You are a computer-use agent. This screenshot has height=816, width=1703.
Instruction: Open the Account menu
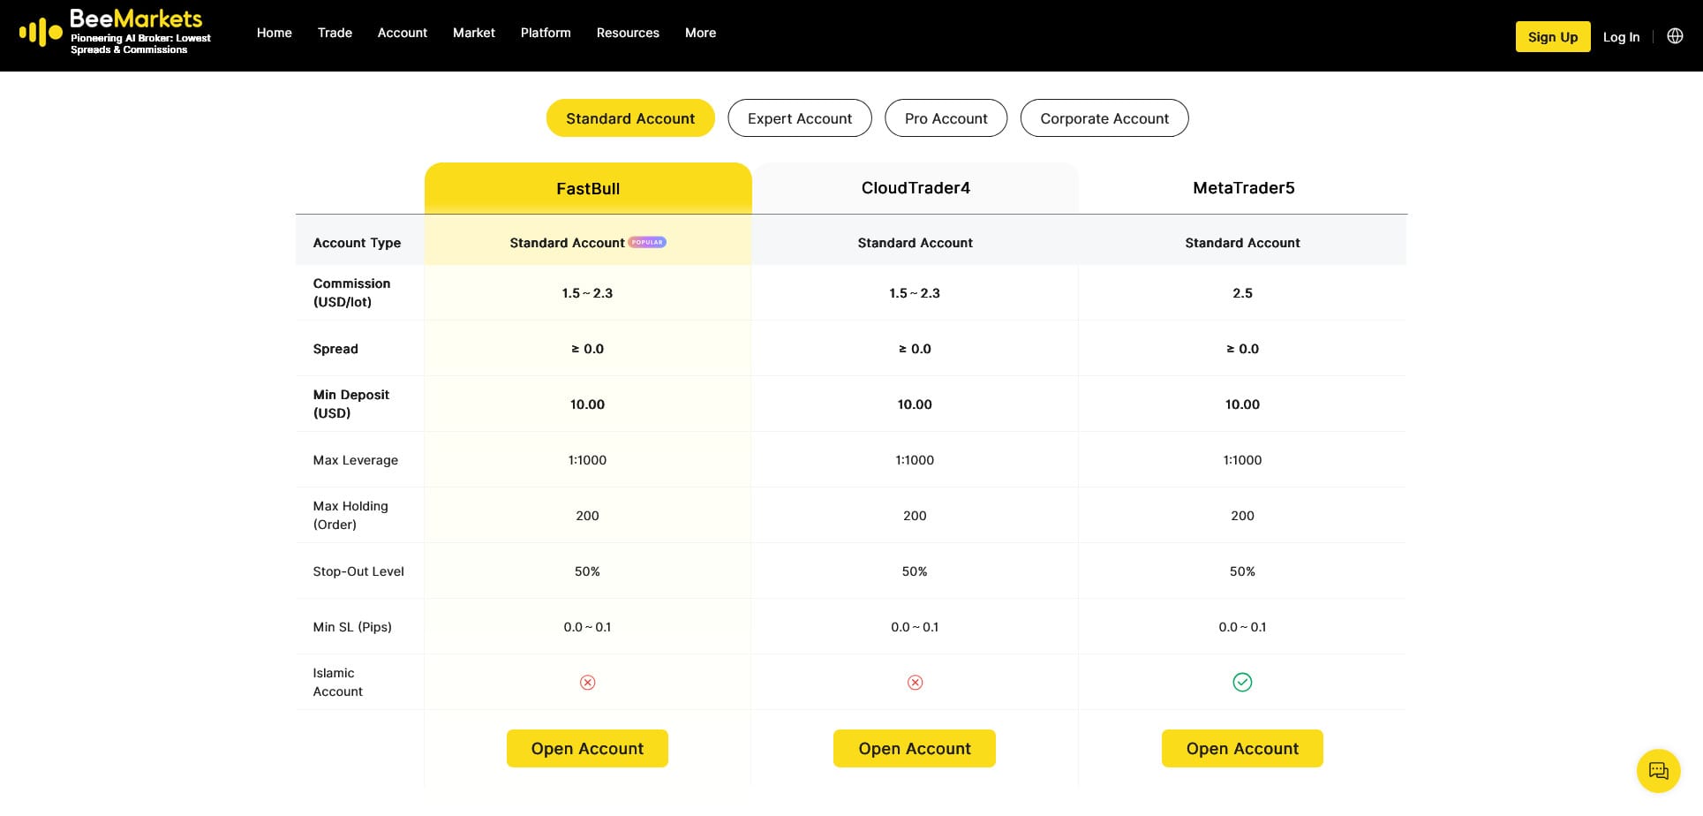click(403, 33)
